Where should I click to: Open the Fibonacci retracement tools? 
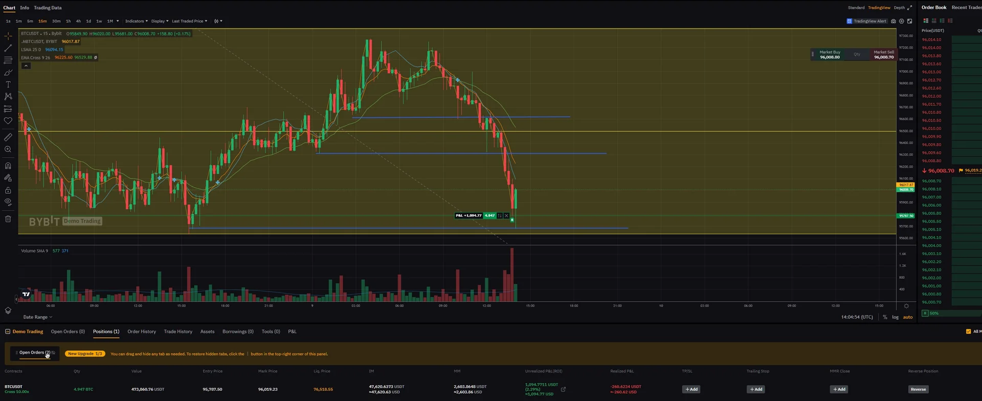click(8, 60)
